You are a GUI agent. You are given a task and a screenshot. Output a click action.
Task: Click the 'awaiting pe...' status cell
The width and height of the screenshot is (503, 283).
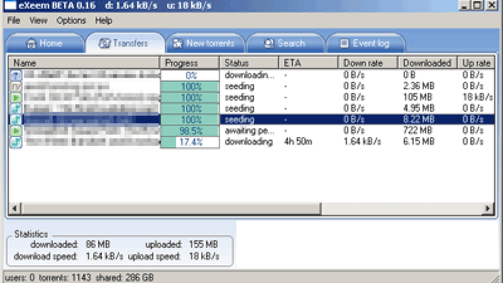[x=249, y=131]
